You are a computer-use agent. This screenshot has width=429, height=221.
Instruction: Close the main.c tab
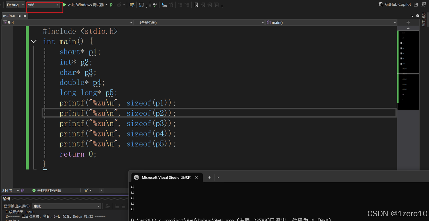[x=25, y=16]
